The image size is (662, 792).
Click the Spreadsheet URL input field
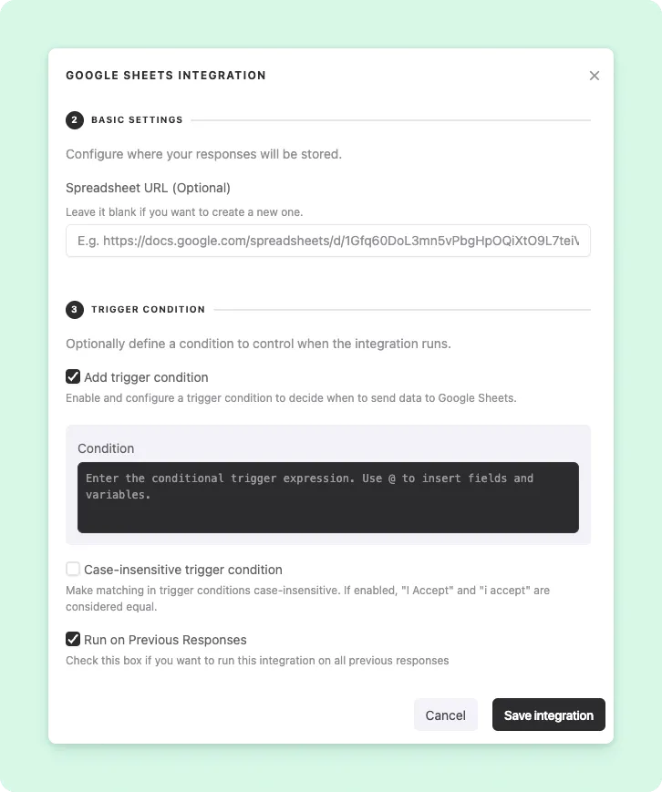pos(327,241)
